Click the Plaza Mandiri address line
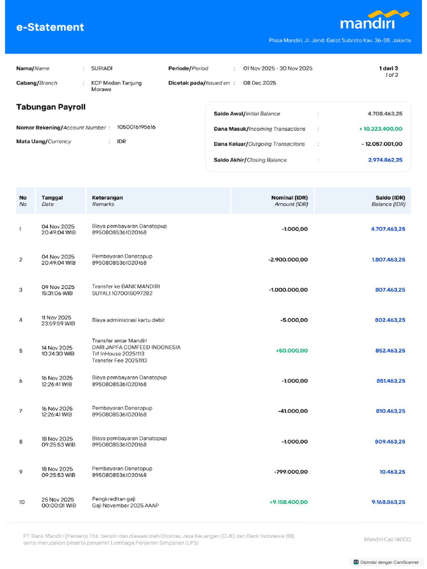Image resolution: width=427 pixels, height=569 pixels. click(x=340, y=40)
